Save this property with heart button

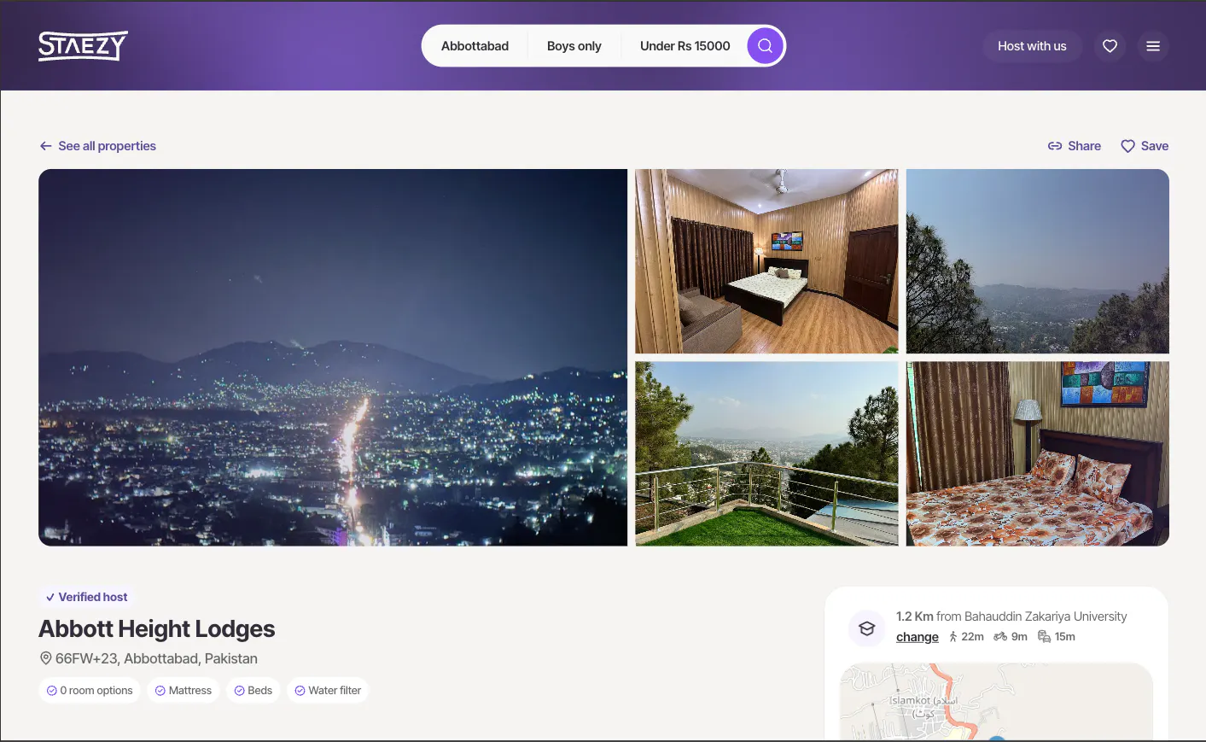[x=1145, y=146]
